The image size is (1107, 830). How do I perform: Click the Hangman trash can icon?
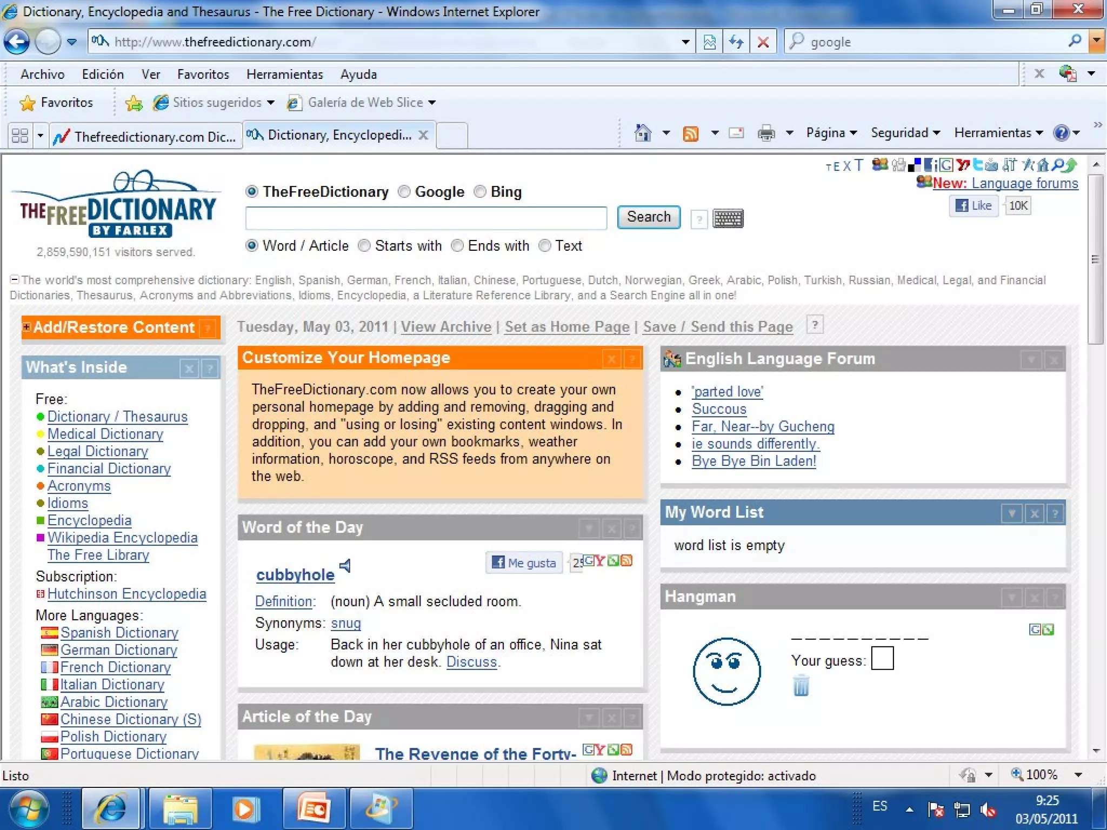click(801, 685)
